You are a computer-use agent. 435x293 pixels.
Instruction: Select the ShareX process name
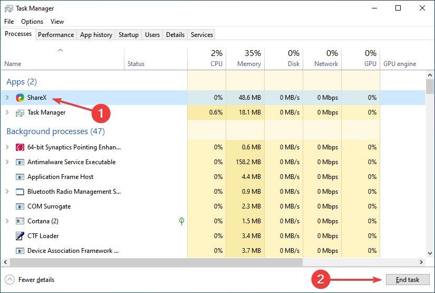tap(37, 98)
